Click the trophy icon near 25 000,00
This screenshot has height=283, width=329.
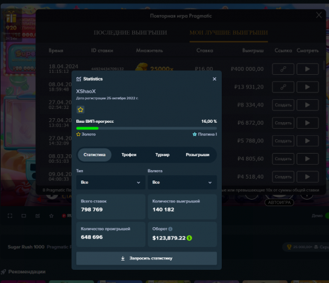tap(289, 247)
